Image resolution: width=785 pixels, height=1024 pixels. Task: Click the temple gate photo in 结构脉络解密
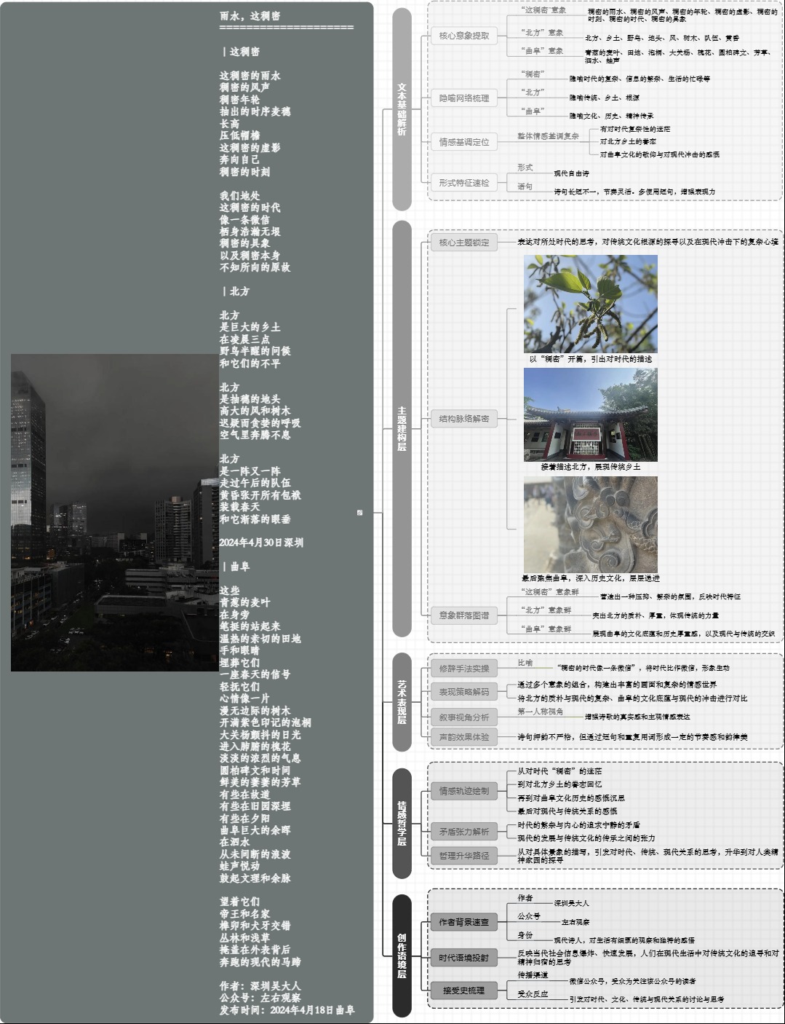click(x=590, y=415)
